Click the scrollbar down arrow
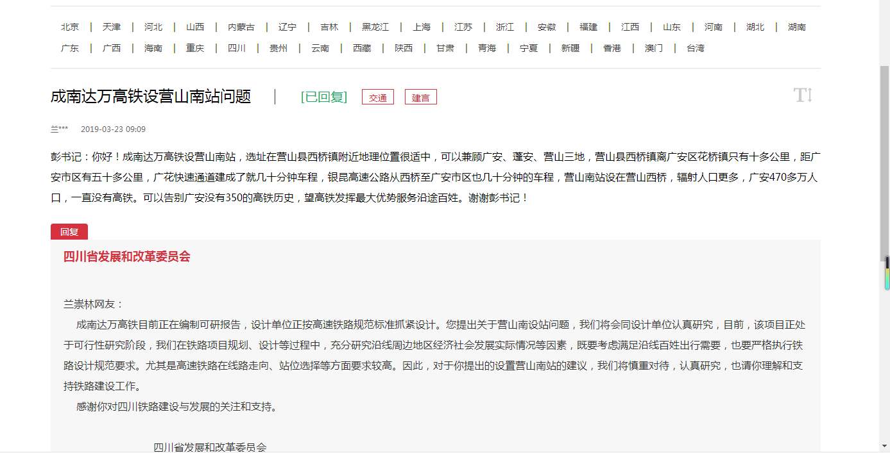This screenshot has width=890, height=453. tap(884, 445)
